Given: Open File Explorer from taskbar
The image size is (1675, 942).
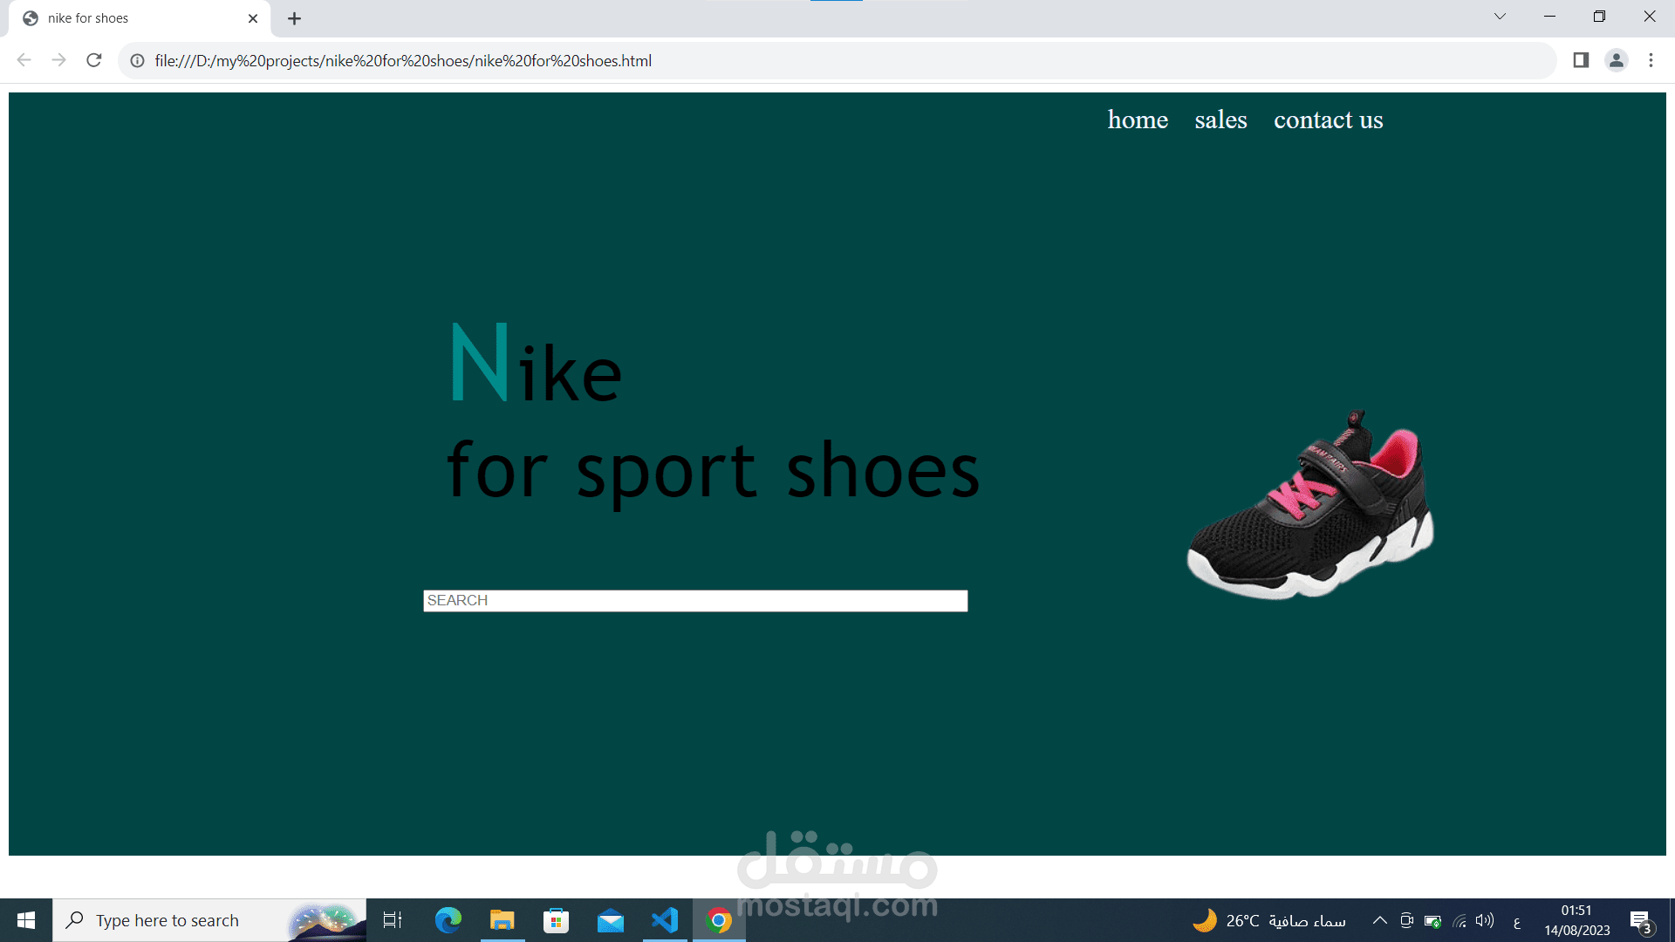Looking at the screenshot, I should 502,920.
